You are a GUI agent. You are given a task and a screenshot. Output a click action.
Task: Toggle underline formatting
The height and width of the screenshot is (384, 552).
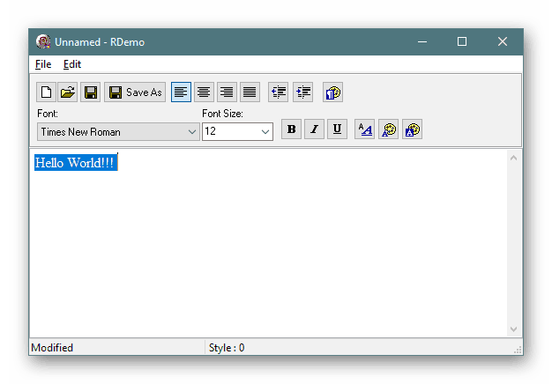tap(337, 129)
